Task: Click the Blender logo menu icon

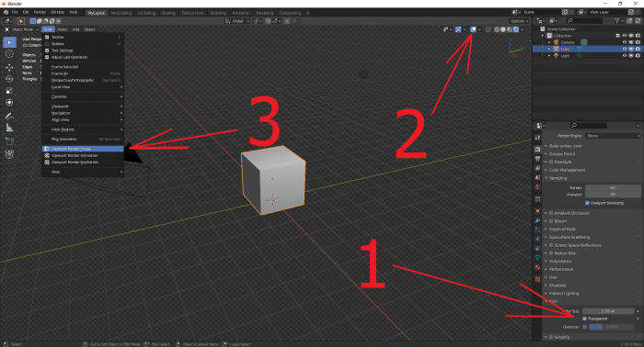Action: pyautogui.click(x=6, y=12)
